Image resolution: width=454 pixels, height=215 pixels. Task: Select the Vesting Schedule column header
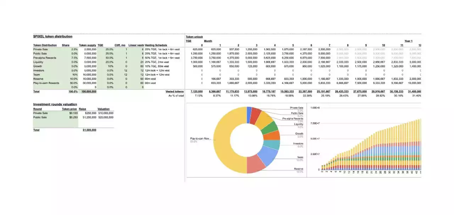[x=156, y=45]
